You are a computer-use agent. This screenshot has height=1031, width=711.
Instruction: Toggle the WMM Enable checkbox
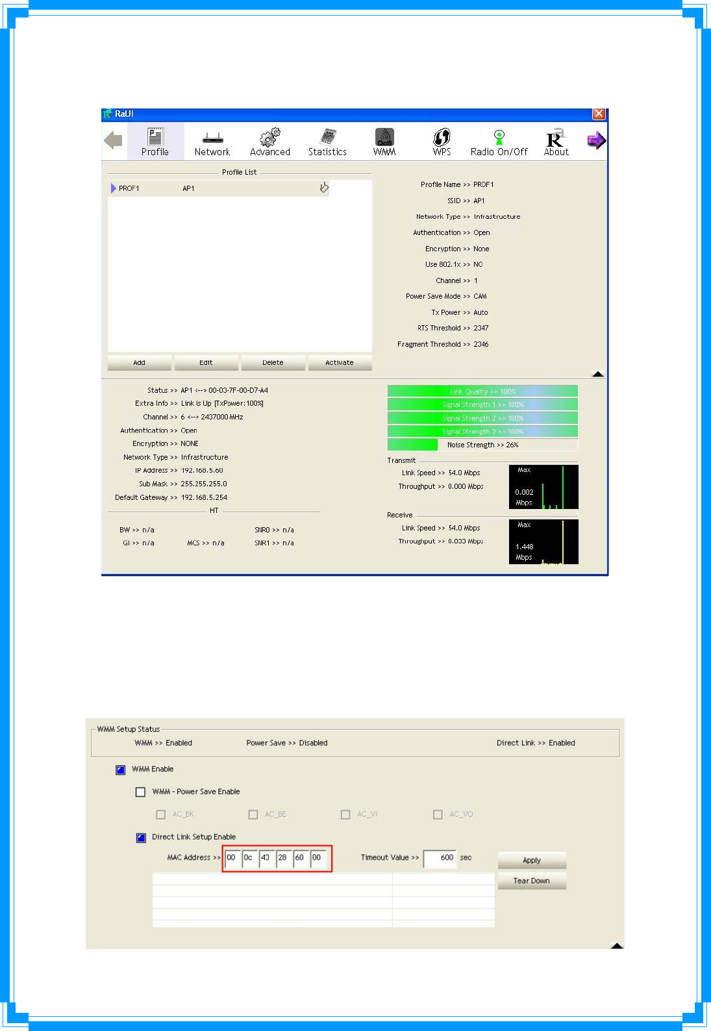pyautogui.click(x=121, y=769)
